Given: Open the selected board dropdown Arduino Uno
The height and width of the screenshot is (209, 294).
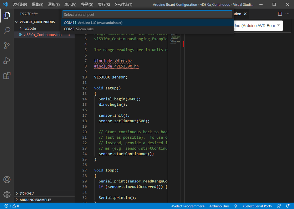Looking at the screenshot, I should tap(258, 26).
